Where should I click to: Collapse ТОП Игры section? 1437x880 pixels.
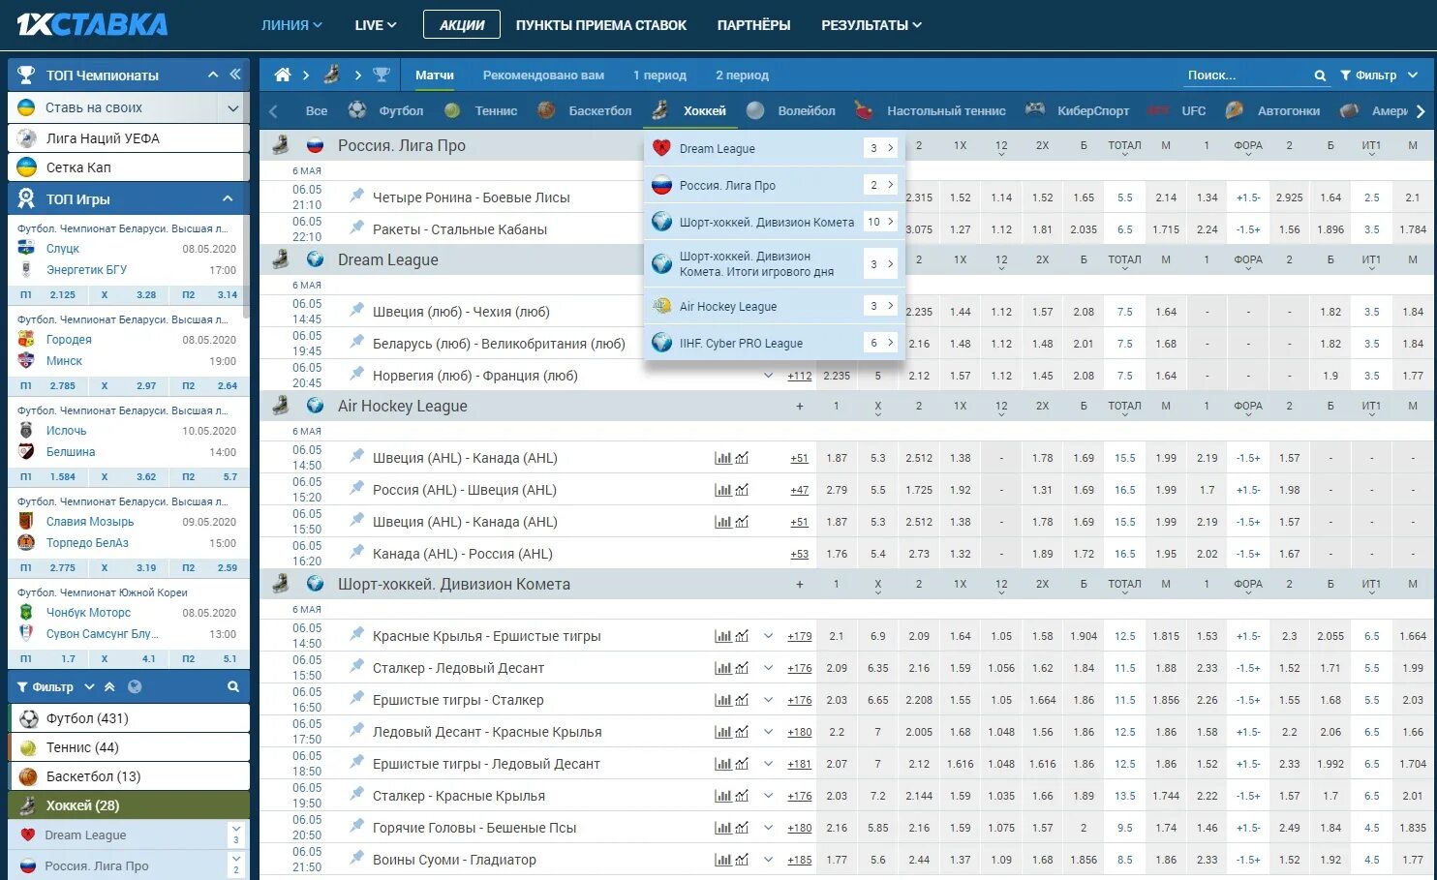(x=228, y=198)
